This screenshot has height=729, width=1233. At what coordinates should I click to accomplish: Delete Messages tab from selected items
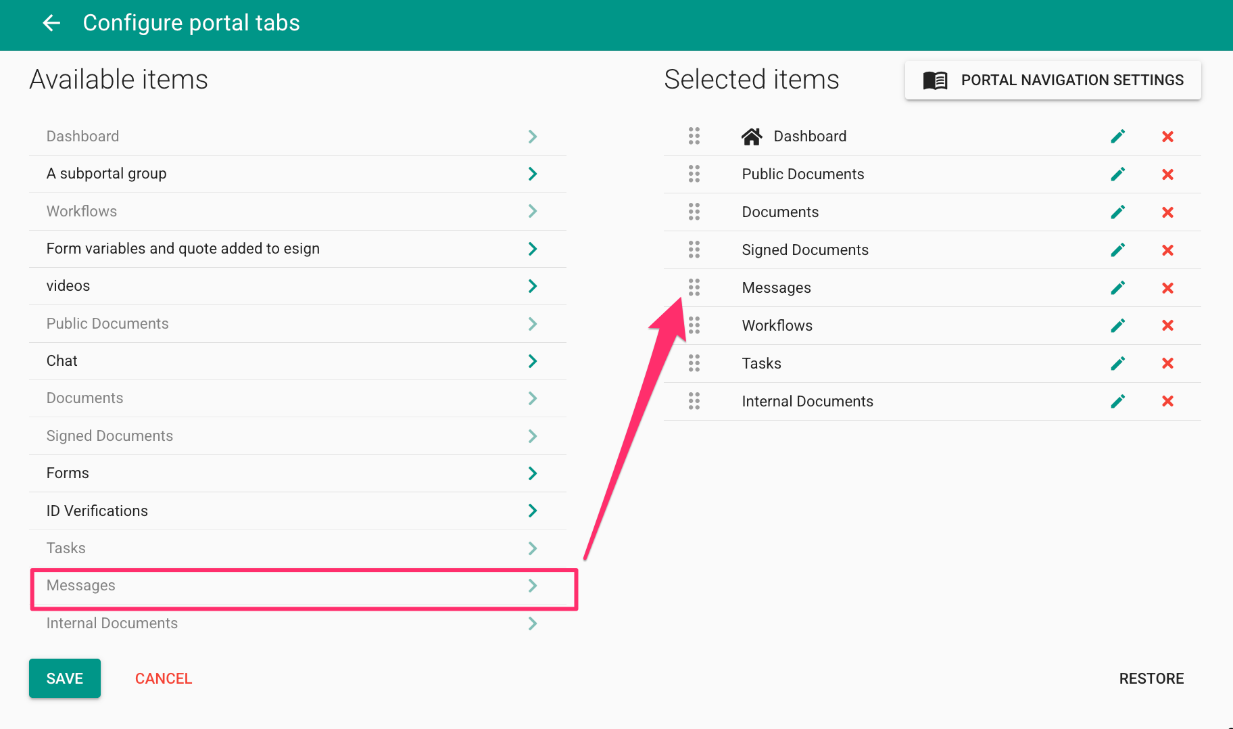pyautogui.click(x=1167, y=288)
